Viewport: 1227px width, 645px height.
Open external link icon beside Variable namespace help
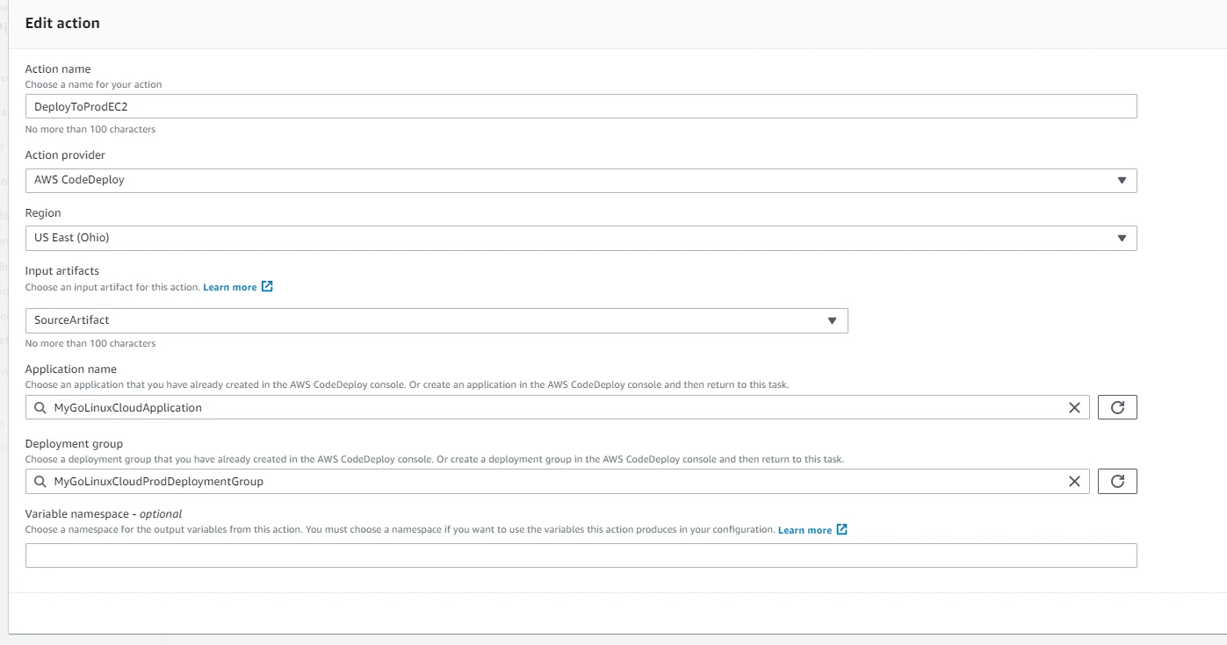click(842, 530)
